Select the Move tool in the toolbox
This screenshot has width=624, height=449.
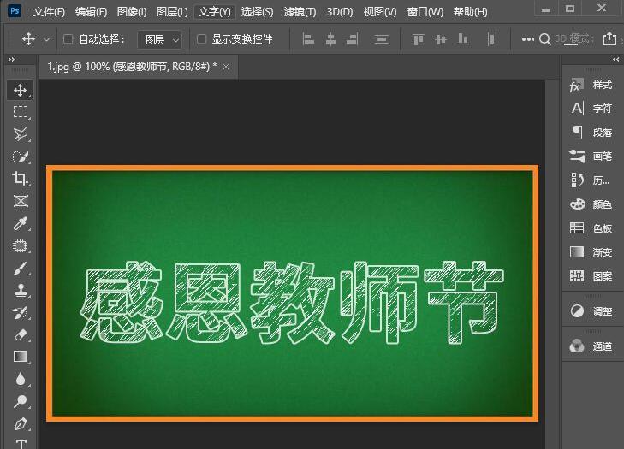point(21,90)
